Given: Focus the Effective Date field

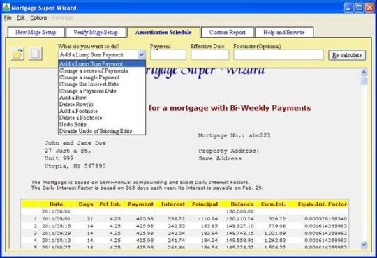Looking at the screenshot, I should click(x=209, y=55).
